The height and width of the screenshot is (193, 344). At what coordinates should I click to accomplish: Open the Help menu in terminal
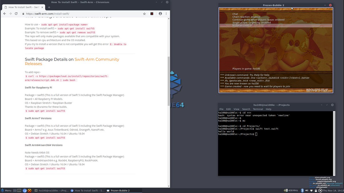point(268,109)
